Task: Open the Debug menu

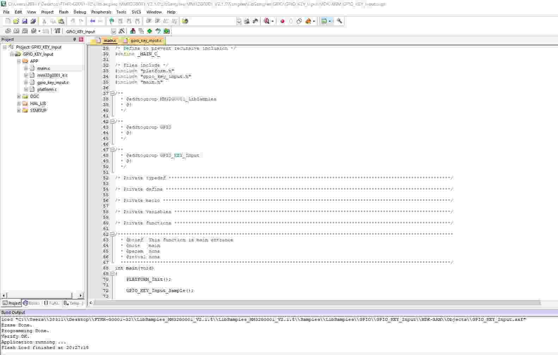Action: [x=80, y=12]
